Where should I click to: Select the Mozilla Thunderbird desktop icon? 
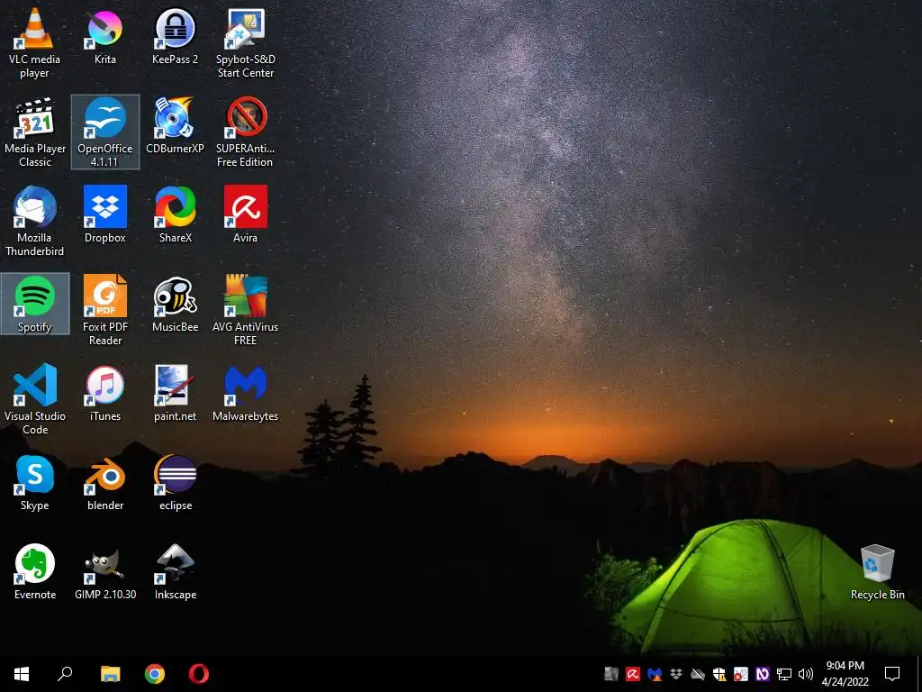[x=35, y=222]
